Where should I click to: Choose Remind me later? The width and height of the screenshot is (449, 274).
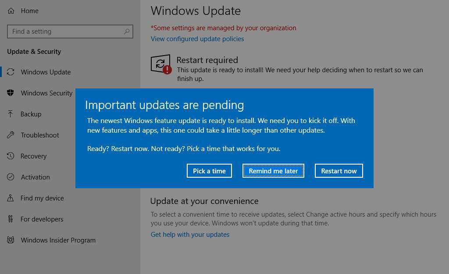pyautogui.click(x=273, y=171)
